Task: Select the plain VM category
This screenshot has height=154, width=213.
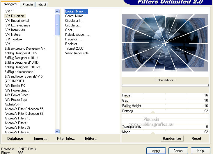Action: click(8, 44)
